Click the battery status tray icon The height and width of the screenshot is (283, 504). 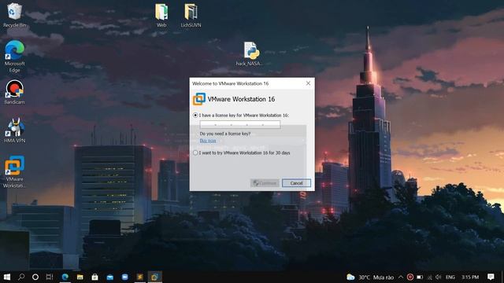tap(420, 277)
